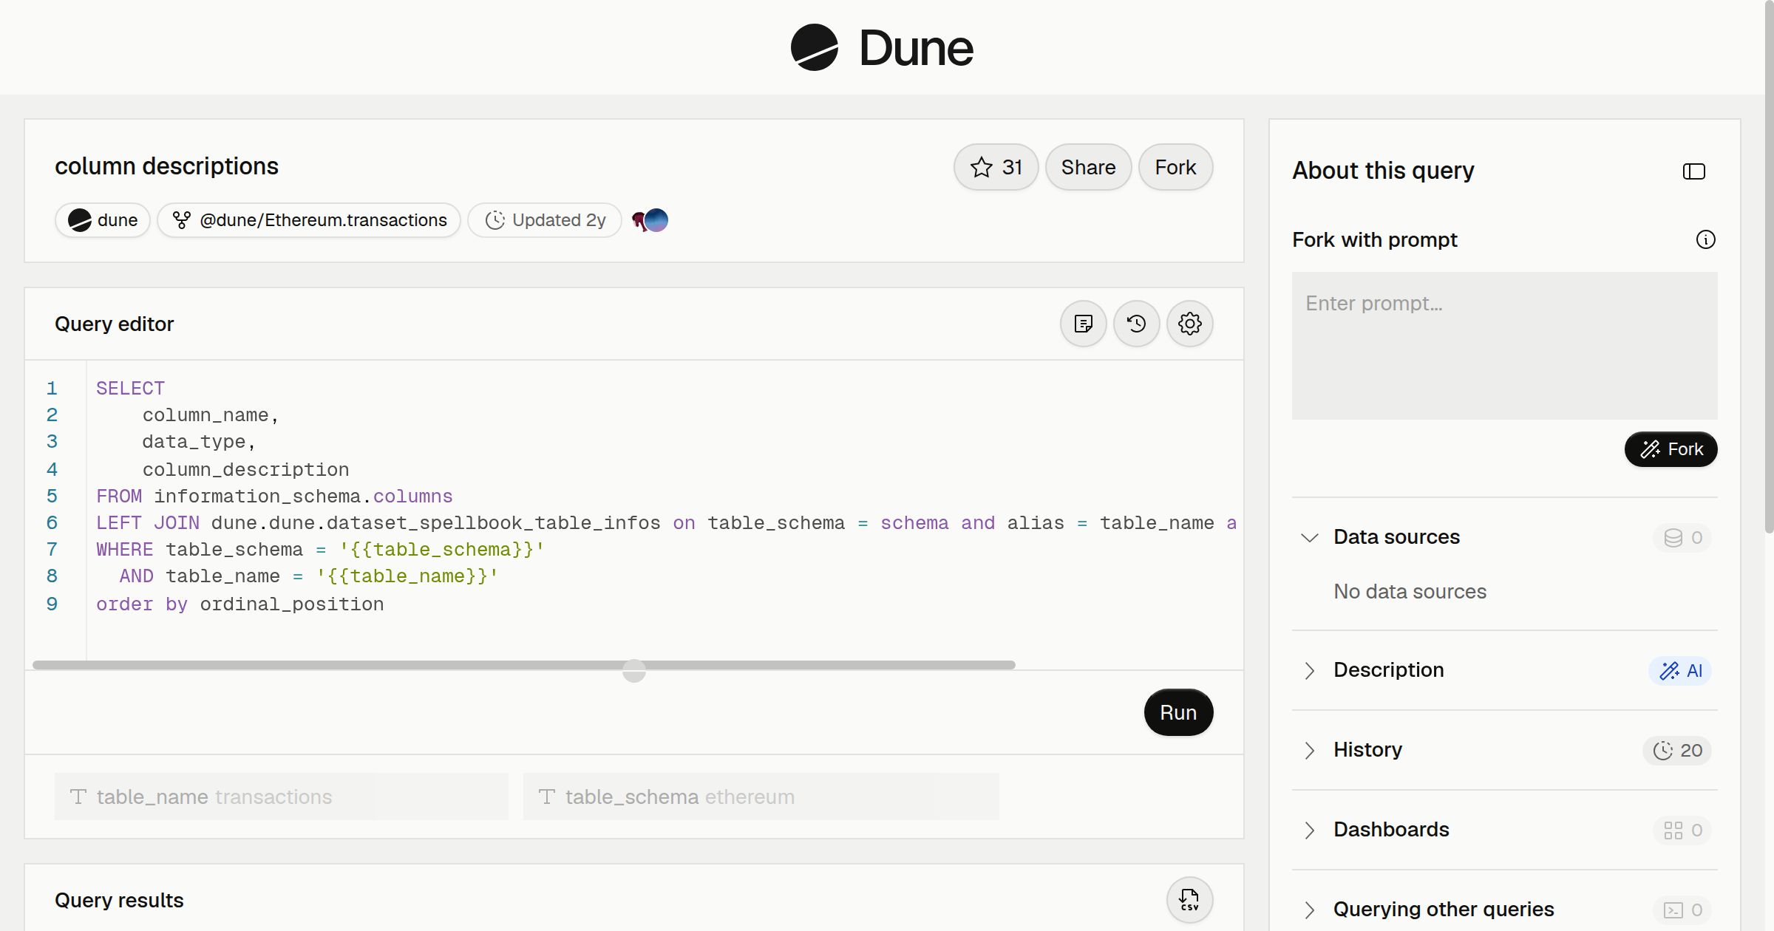Click line number 6 in gutter
This screenshot has width=1774, height=931.
pyautogui.click(x=52, y=523)
